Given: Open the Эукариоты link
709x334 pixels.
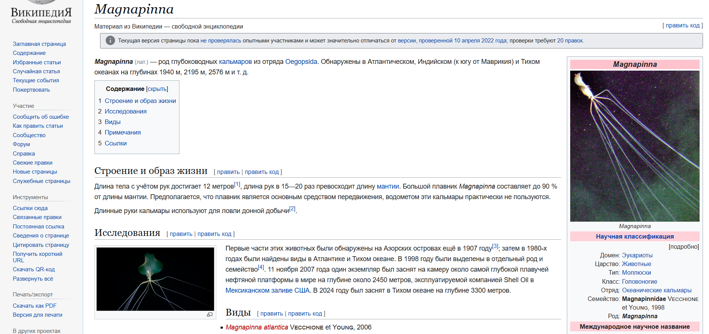Looking at the screenshot, I should pyautogui.click(x=637, y=255).
